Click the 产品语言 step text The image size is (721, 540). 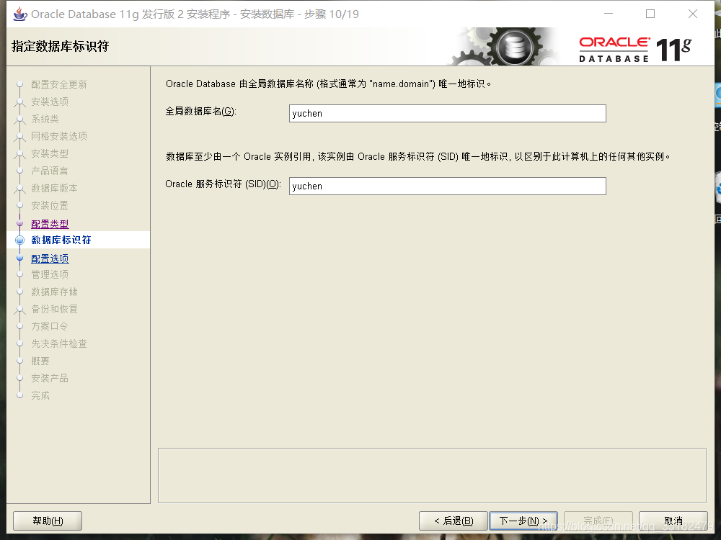point(50,171)
